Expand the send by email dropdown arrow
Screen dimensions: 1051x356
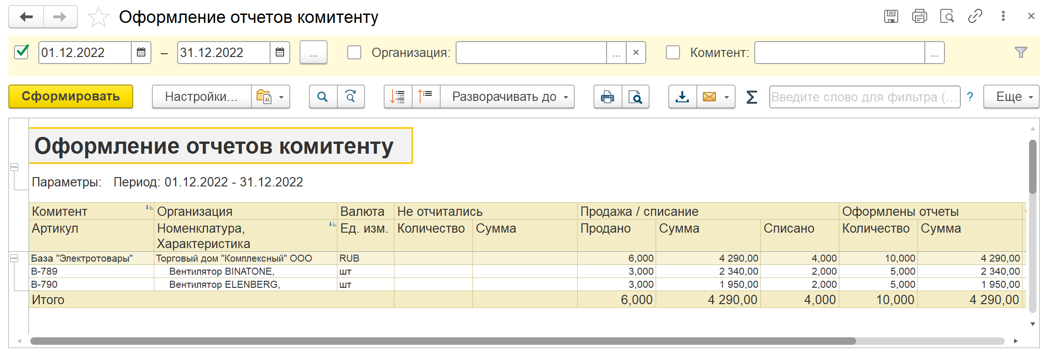(727, 97)
